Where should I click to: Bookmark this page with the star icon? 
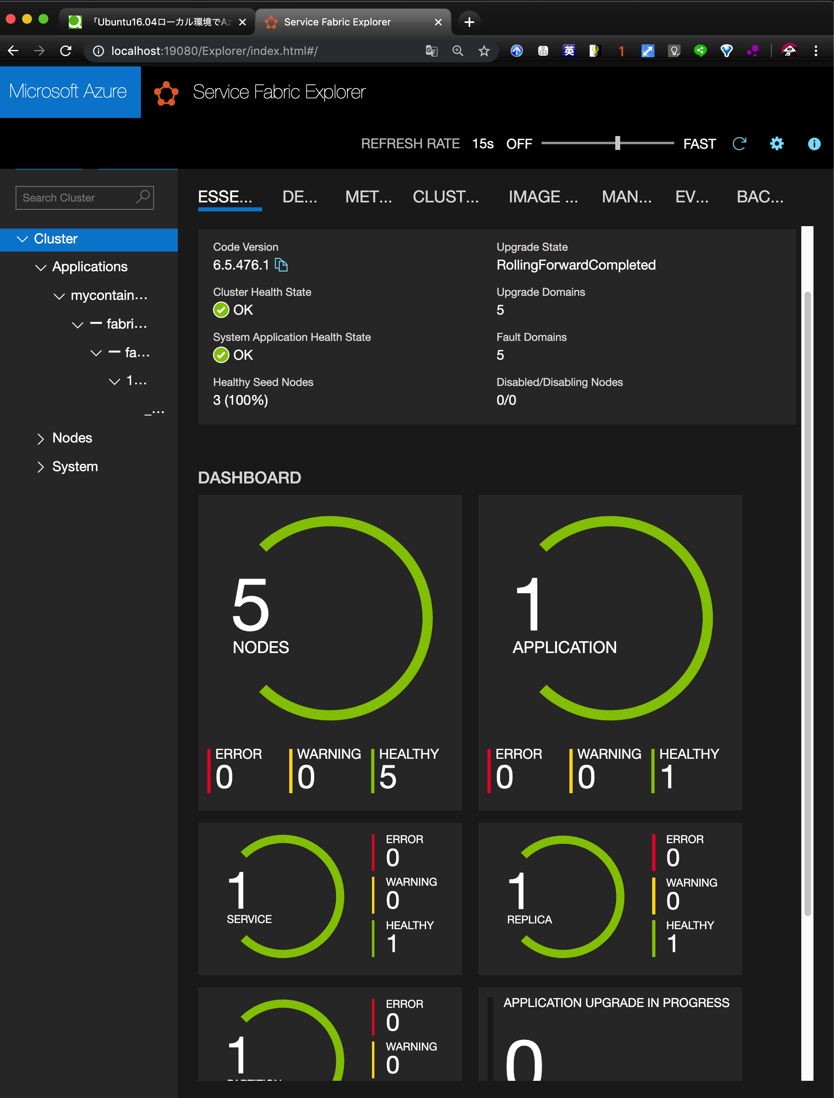point(484,51)
